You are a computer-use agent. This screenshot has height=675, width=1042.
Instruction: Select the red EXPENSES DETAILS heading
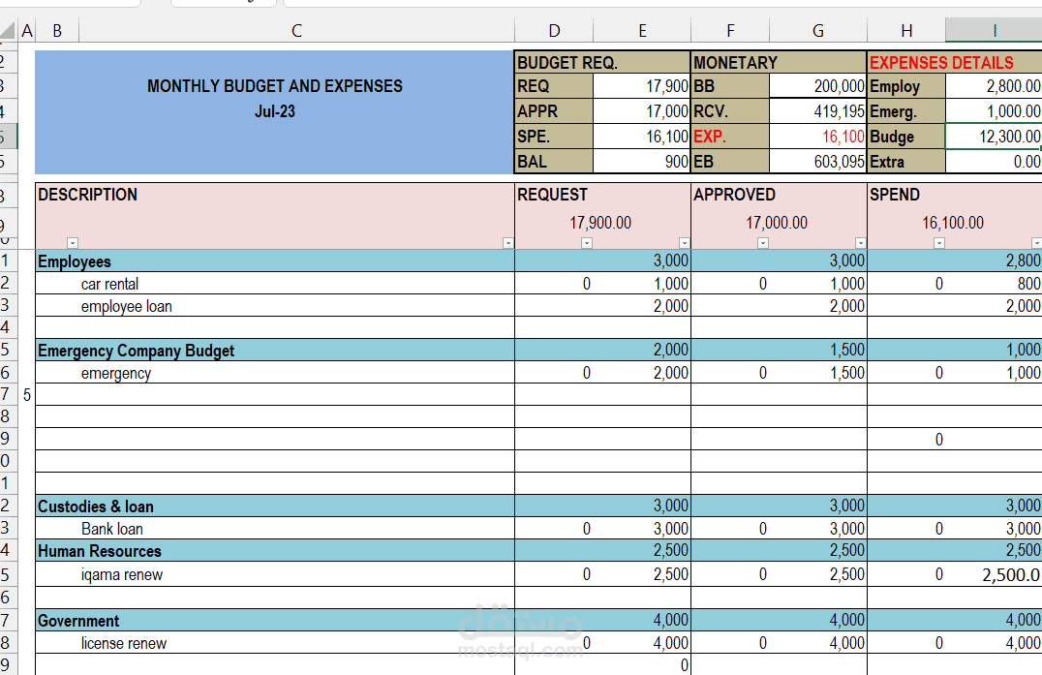(955, 62)
